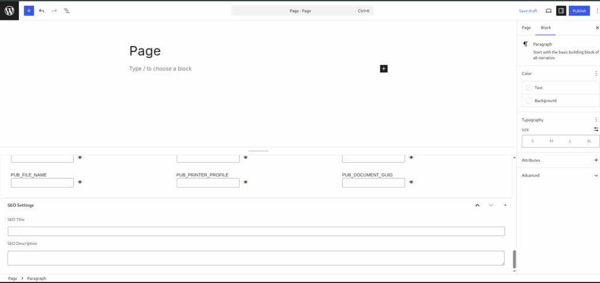The width and height of the screenshot is (600, 283).
Task: Click the PUB_PRINTER_PROFILE input field
Action: [x=208, y=183]
